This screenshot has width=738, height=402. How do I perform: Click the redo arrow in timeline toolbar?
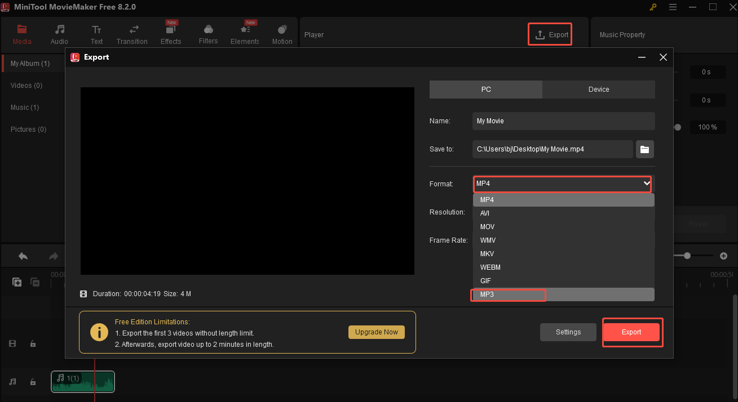[x=54, y=256]
